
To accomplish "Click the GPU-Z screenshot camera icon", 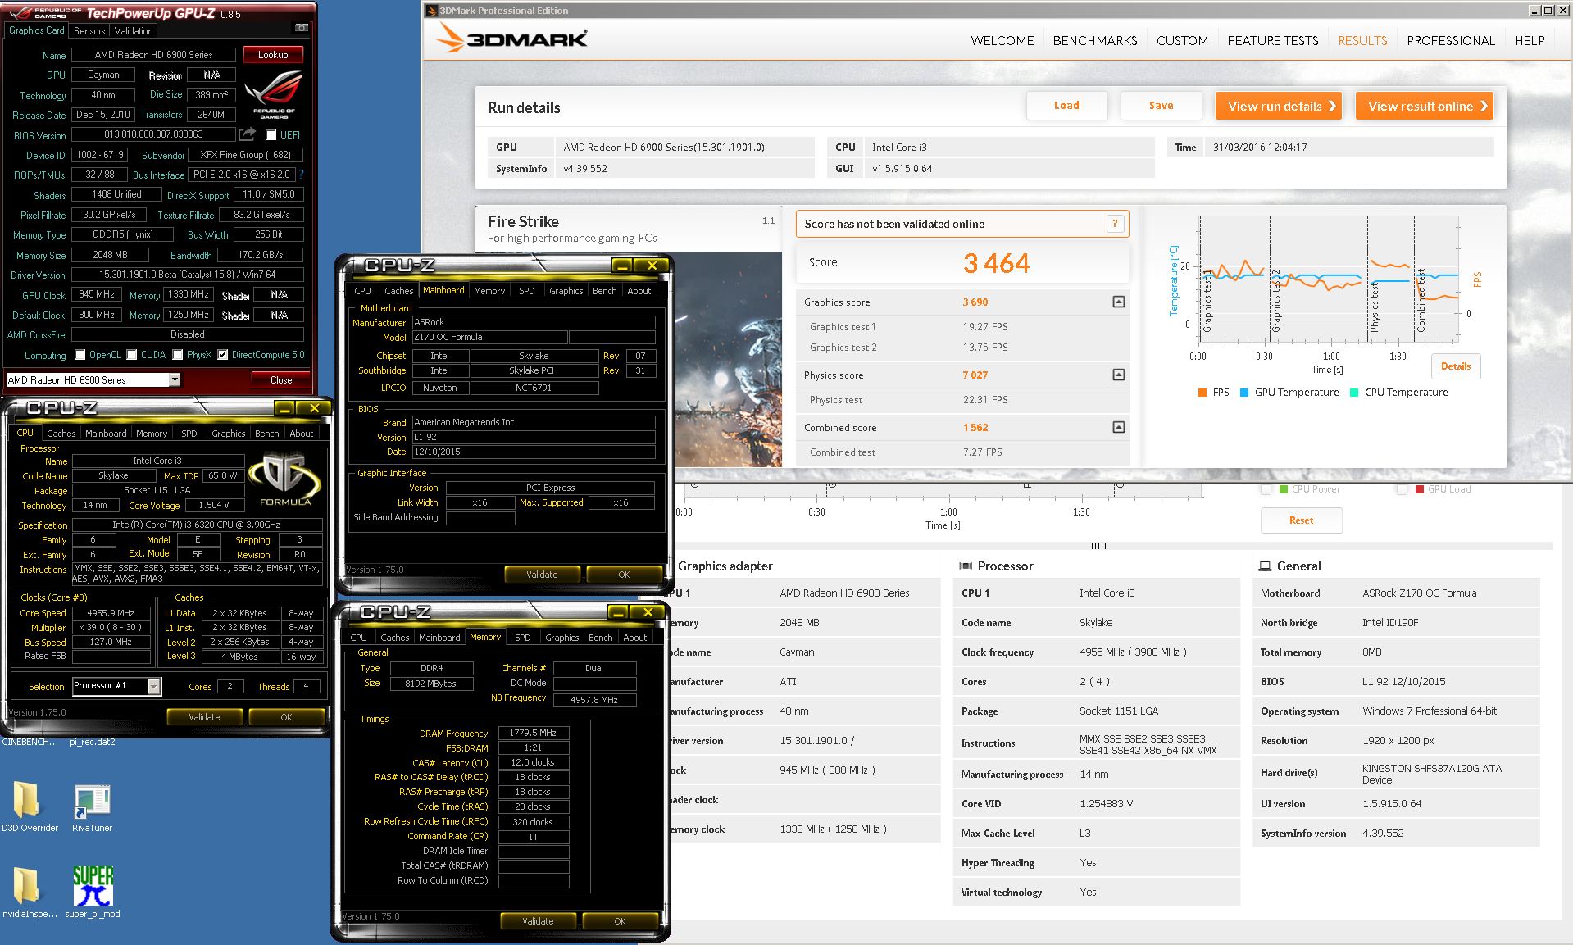I will [302, 28].
